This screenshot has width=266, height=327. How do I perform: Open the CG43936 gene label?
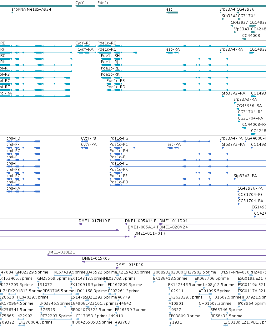pyautogui.click(x=245, y=9)
